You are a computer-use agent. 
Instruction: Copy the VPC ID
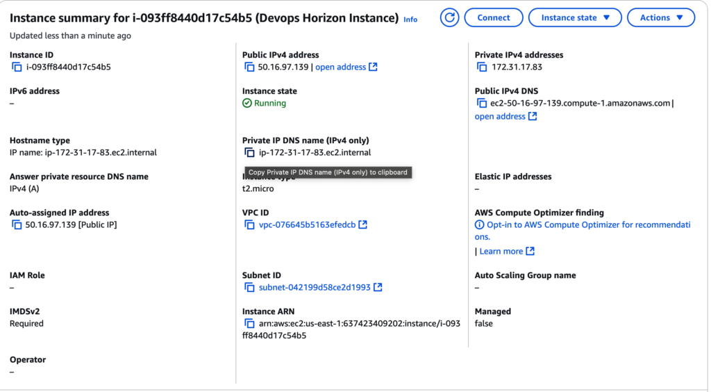(x=249, y=225)
